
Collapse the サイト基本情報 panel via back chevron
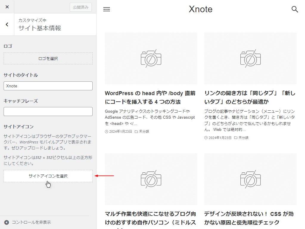(7, 24)
